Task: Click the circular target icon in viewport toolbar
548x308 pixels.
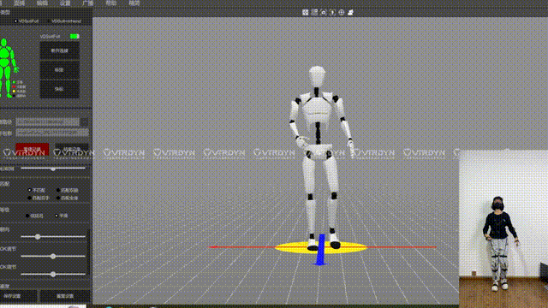Action: [342, 12]
